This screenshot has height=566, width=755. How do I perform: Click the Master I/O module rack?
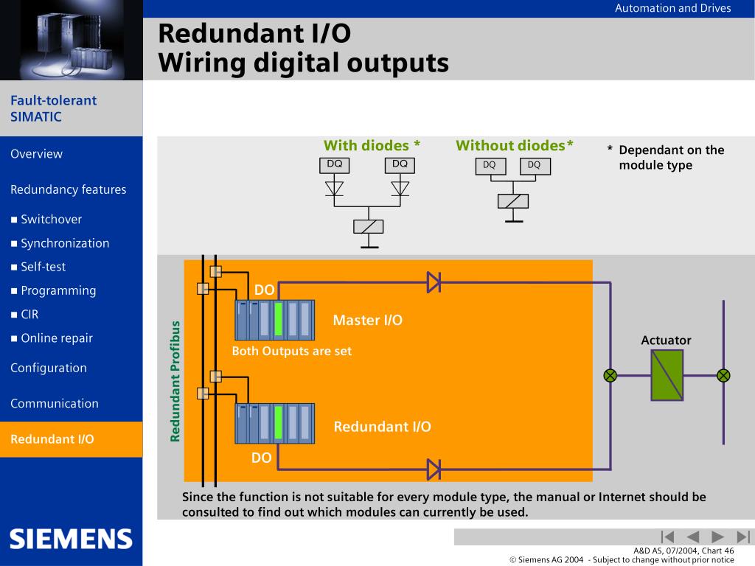click(274, 320)
